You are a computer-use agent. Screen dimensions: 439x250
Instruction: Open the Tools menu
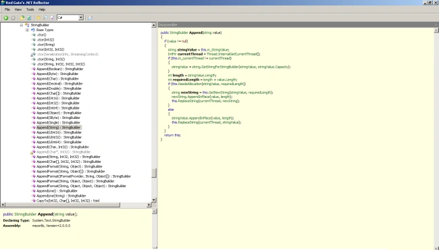pyautogui.click(x=30, y=9)
